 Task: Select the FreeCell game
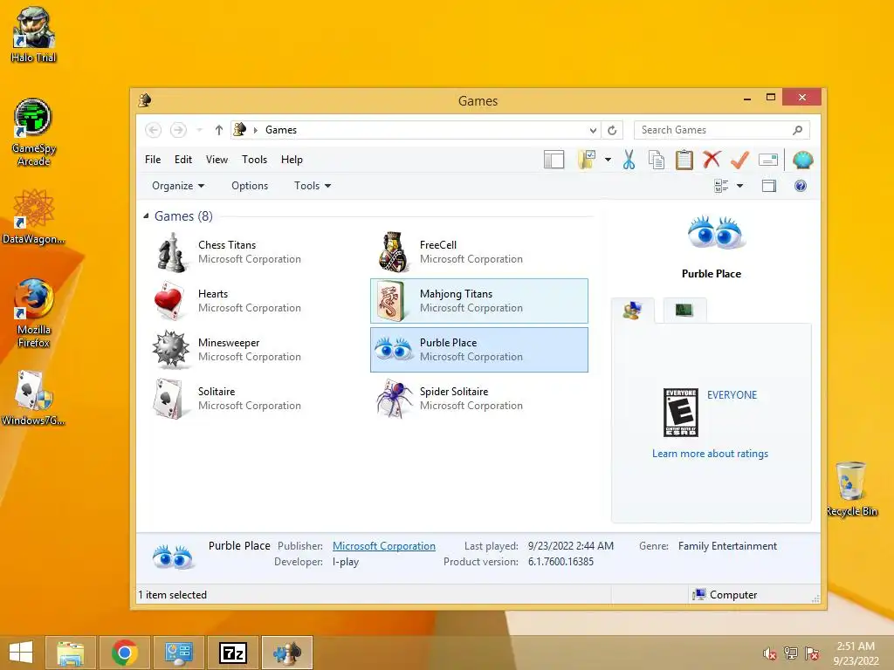(479, 252)
